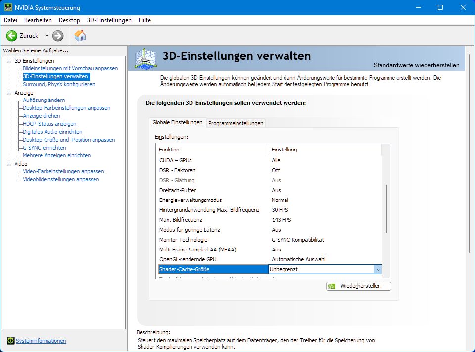
Task: Select Bildeinstellungen mit Vorschau anpassen
Action: click(70, 68)
